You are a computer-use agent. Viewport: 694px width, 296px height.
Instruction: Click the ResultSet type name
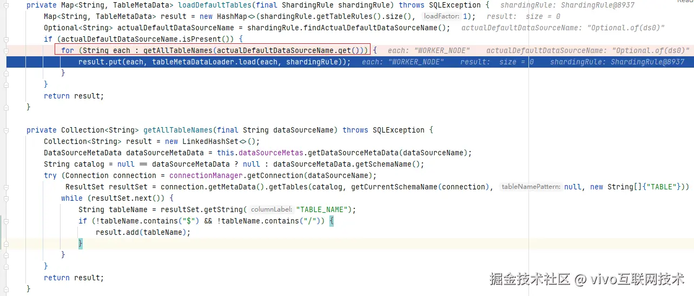[85, 187]
